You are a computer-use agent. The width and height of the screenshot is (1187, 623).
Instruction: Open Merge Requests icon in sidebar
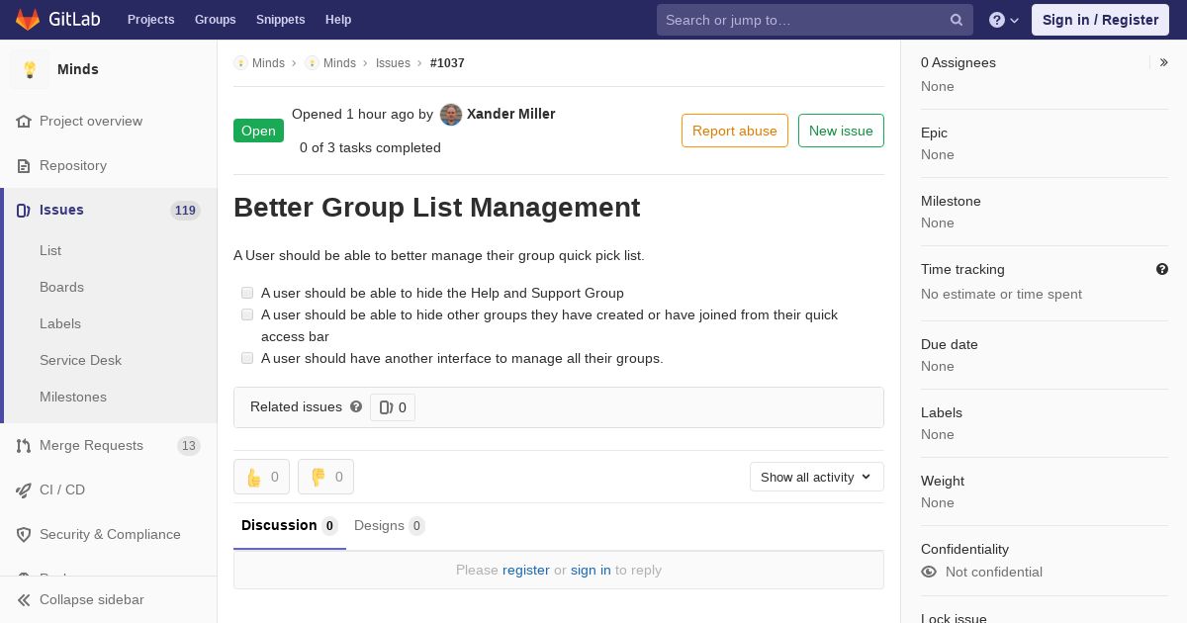[x=24, y=445]
